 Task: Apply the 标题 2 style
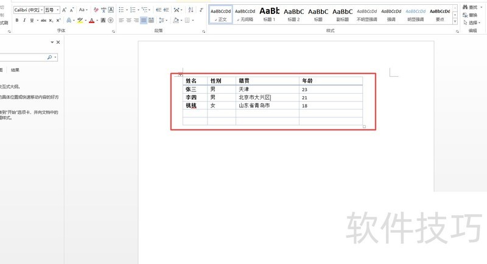pyautogui.click(x=293, y=15)
